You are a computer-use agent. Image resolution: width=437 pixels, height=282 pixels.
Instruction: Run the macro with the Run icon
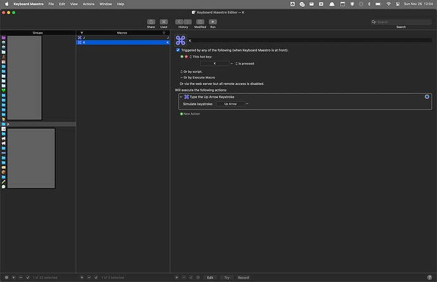click(x=213, y=22)
